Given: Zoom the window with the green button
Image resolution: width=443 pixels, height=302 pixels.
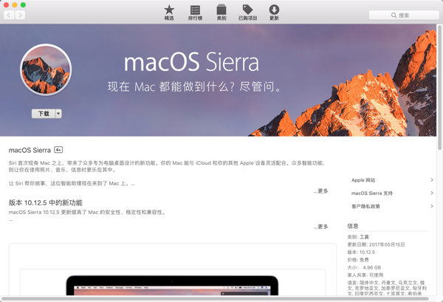Looking at the screenshot, I should (23, 5).
